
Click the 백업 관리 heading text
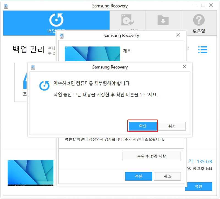tap(29, 50)
